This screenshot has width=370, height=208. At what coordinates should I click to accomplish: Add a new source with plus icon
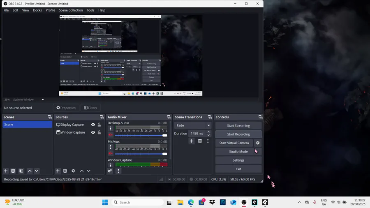[x=58, y=171]
